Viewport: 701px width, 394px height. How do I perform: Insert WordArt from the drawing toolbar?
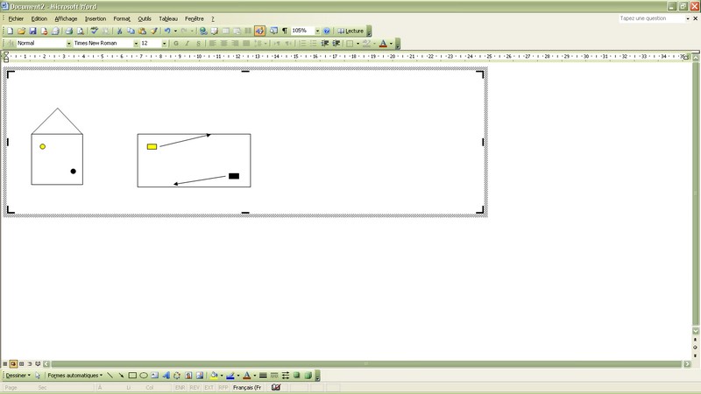click(x=166, y=376)
